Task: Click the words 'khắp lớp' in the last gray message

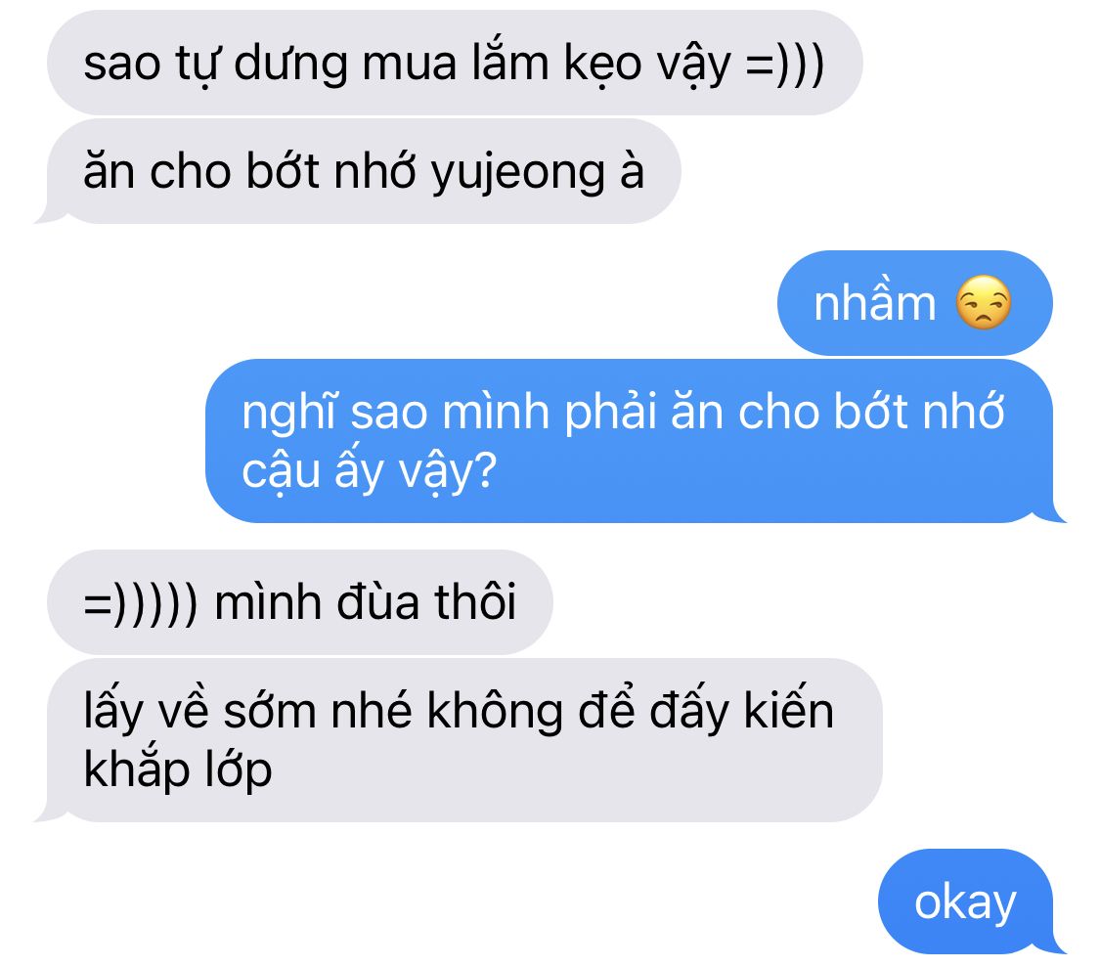Action: click(178, 770)
